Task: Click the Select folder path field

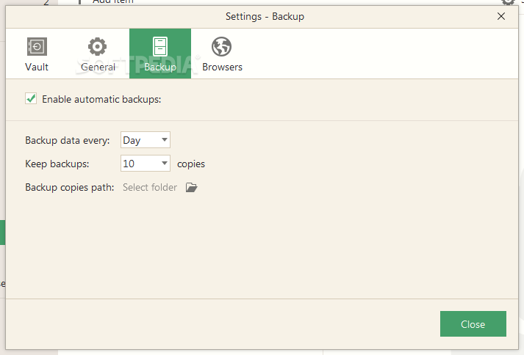Action: point(150,187)
